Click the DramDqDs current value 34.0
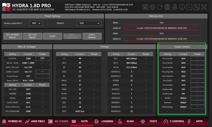 click(x=183, y=85)
